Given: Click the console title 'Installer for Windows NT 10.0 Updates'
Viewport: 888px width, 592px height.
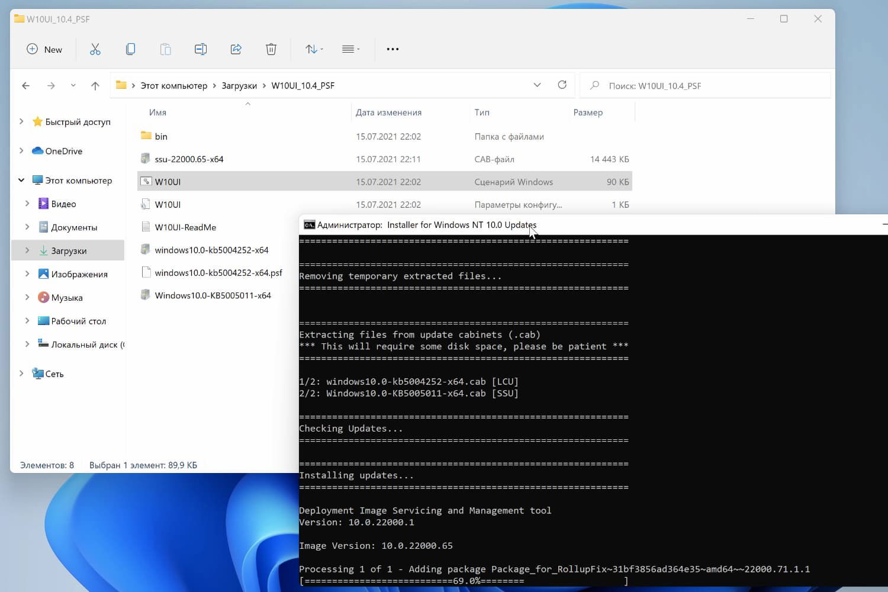Looking at the screenshot, I should point(462,225).
